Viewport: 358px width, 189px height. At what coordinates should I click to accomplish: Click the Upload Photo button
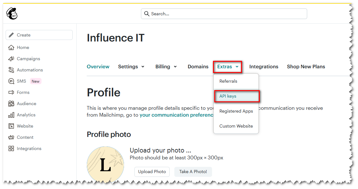point(152,172)
